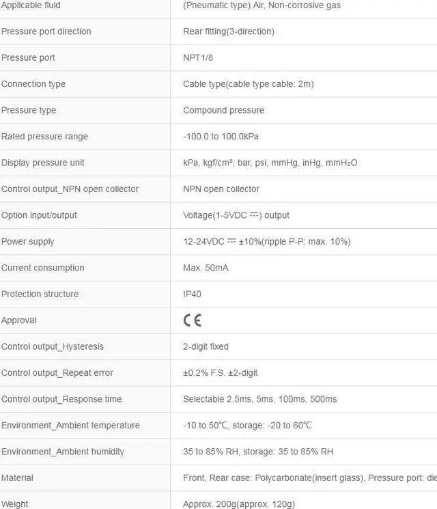Click the '2-digit fixed' hysteresis value

(x=206, y=346)
